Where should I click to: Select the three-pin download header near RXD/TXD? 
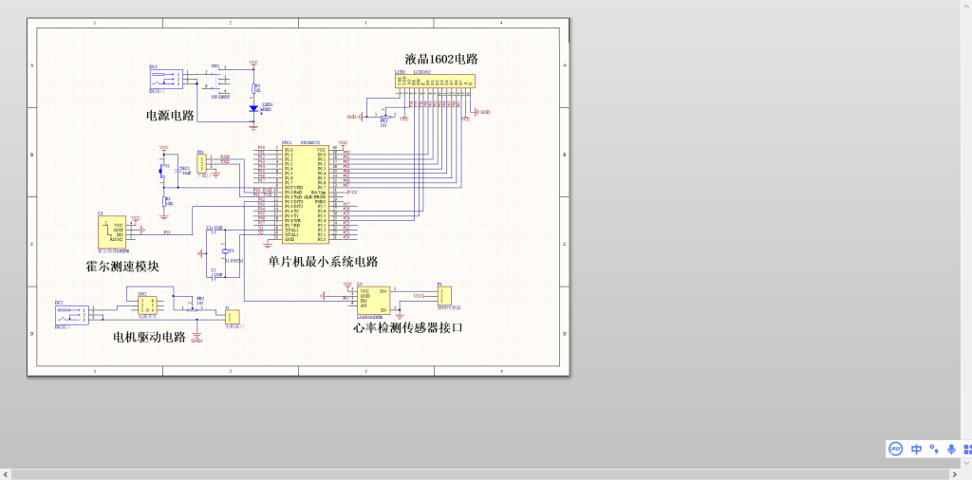[201, 163]
